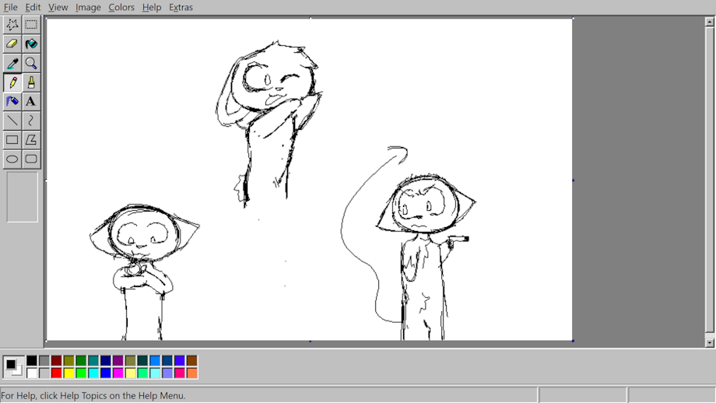716x403 pixels.
Task: Select the Polygon tool
Action: pos(31,140)
